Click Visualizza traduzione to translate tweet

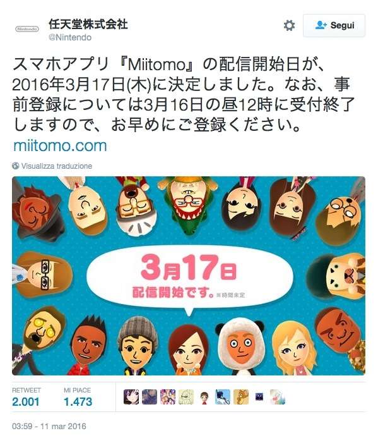coord(57,166)
